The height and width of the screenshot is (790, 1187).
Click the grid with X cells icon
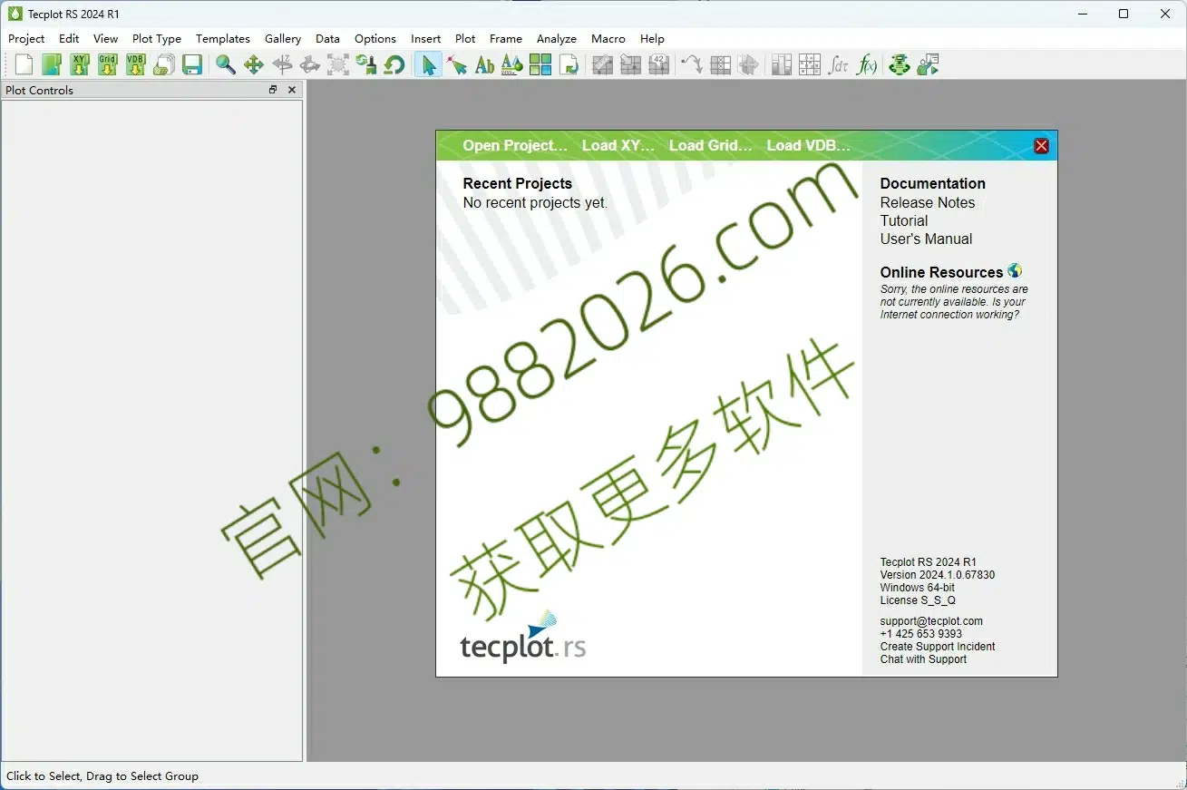pyautogui.click(x=721, y=64)
